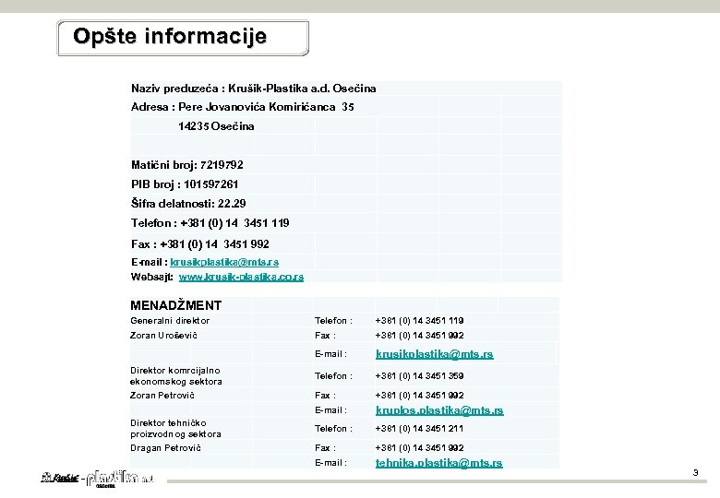Select the 'Šifra delatnosti: 22.29' line
Image resolution: width=720 pixels, height=498 pixels.
pos(188,203)
